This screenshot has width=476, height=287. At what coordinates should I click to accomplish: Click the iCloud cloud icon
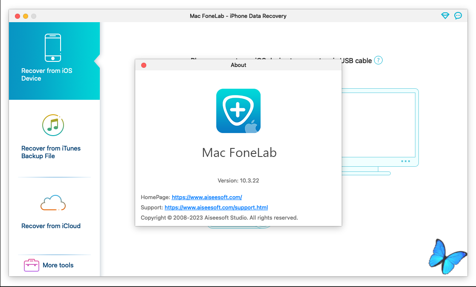pyautogui.click(x=53, y=203)
